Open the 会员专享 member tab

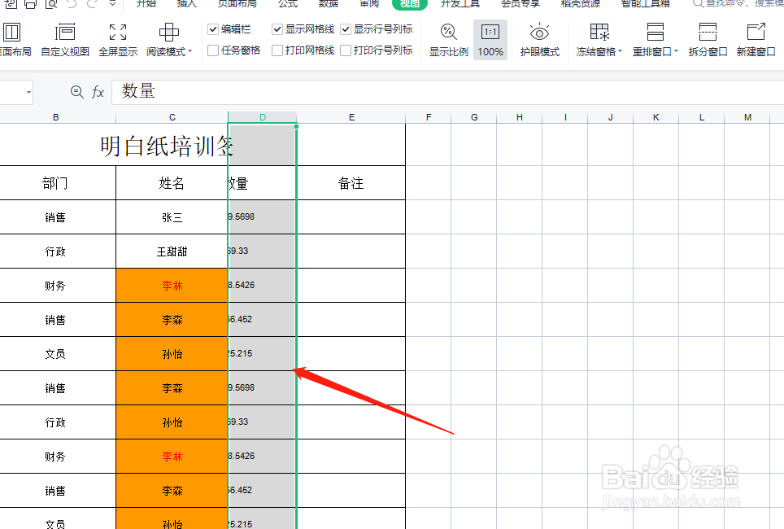coord(520,4)
